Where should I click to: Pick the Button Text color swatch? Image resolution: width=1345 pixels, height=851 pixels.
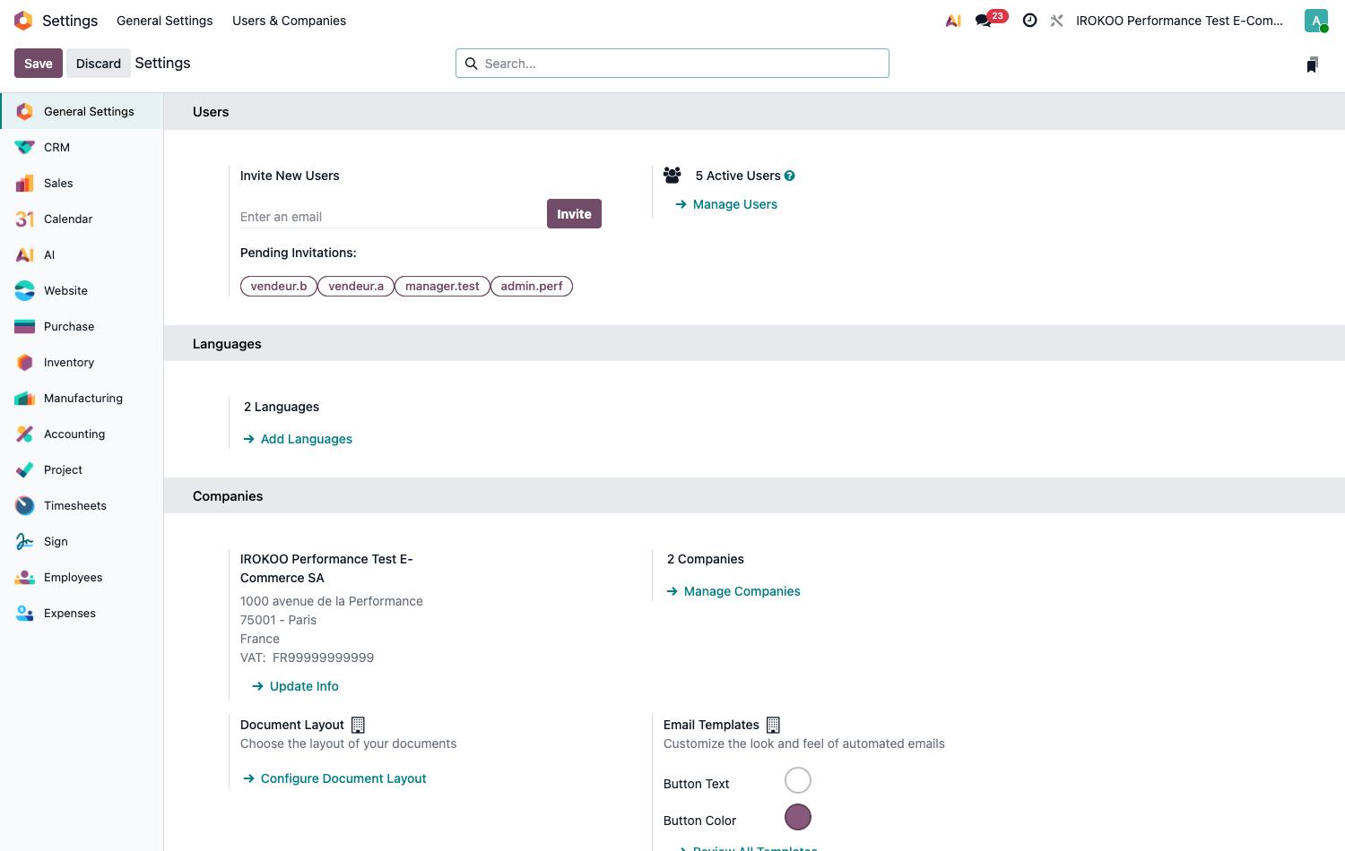click(798, 780)
